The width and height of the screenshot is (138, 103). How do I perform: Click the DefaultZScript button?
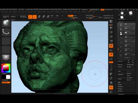[109, 10]
